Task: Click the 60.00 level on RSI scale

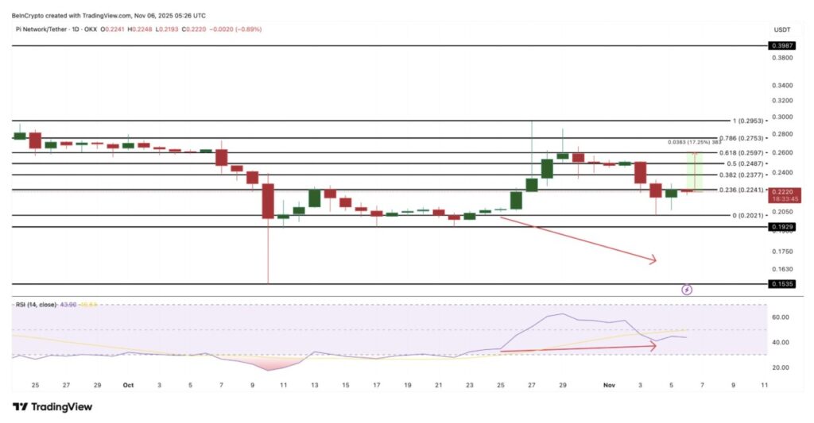Action: 780,317
